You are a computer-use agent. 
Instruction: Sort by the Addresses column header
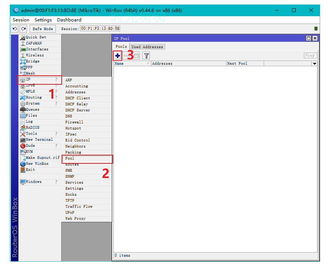(189, 64)
